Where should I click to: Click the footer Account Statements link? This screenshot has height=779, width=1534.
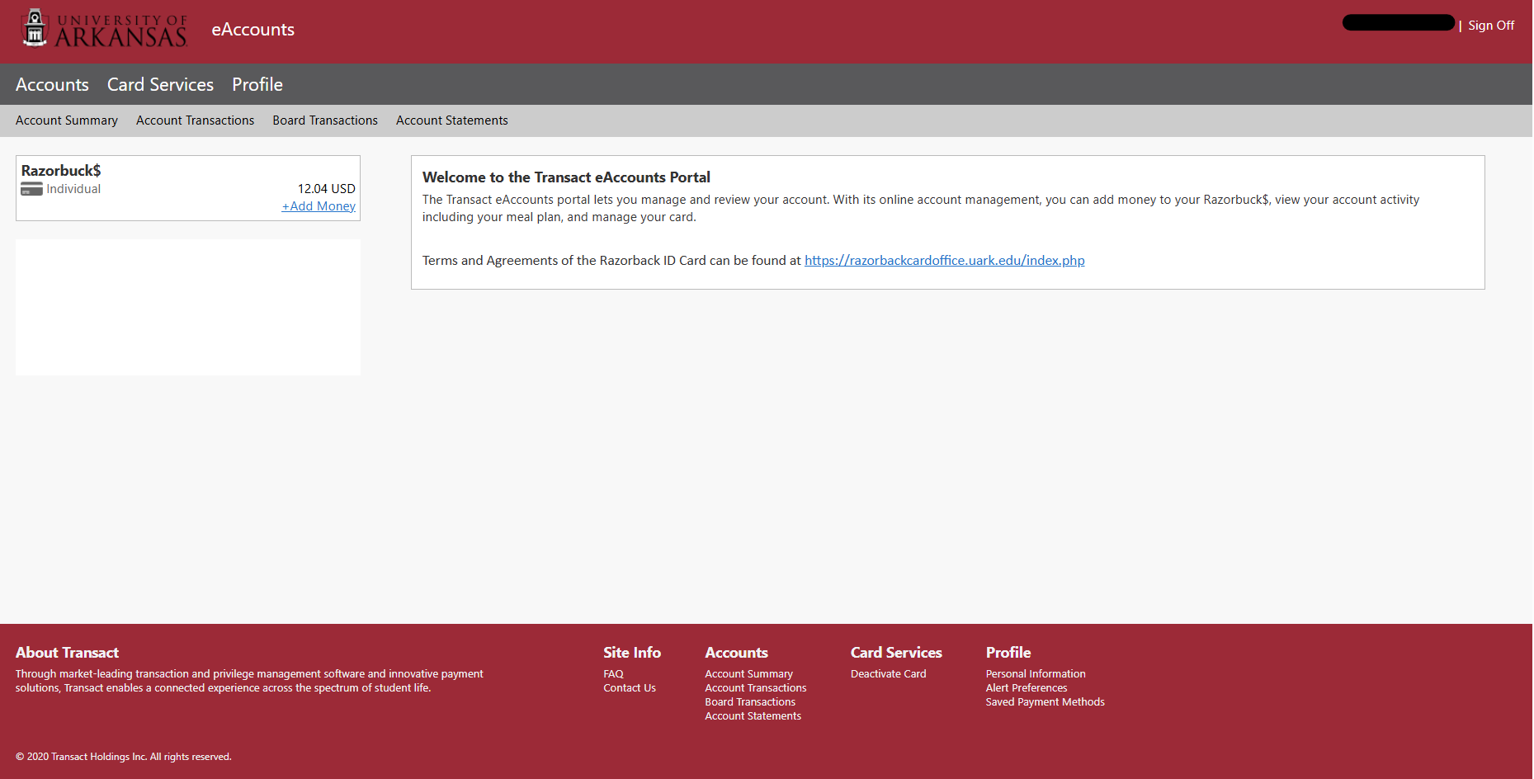pyautogui.click(x=753, y=716)
